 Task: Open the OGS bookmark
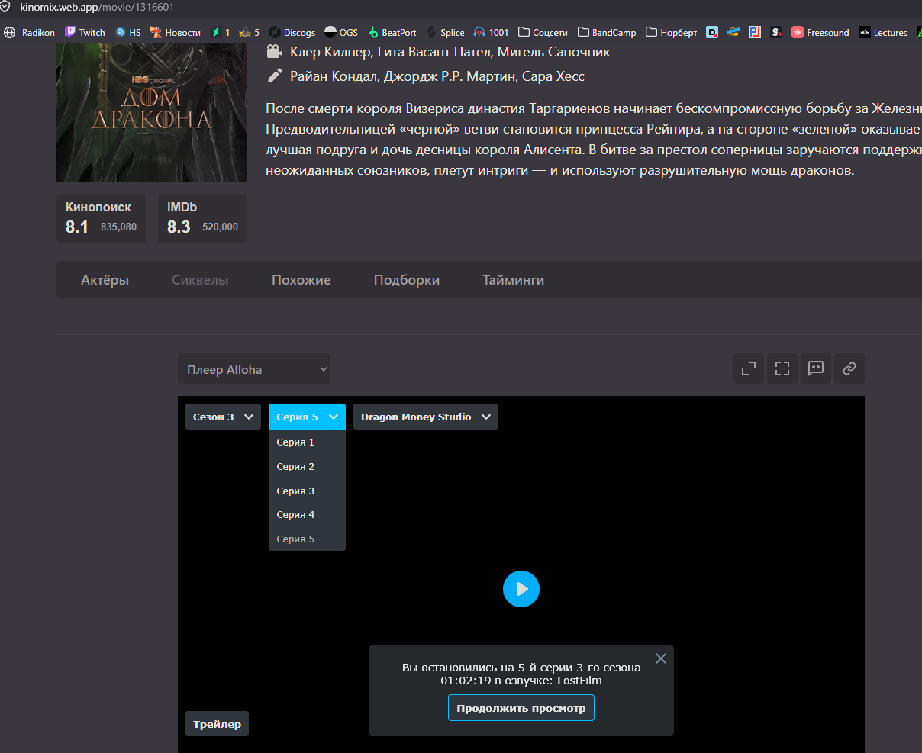pos(341,32)
